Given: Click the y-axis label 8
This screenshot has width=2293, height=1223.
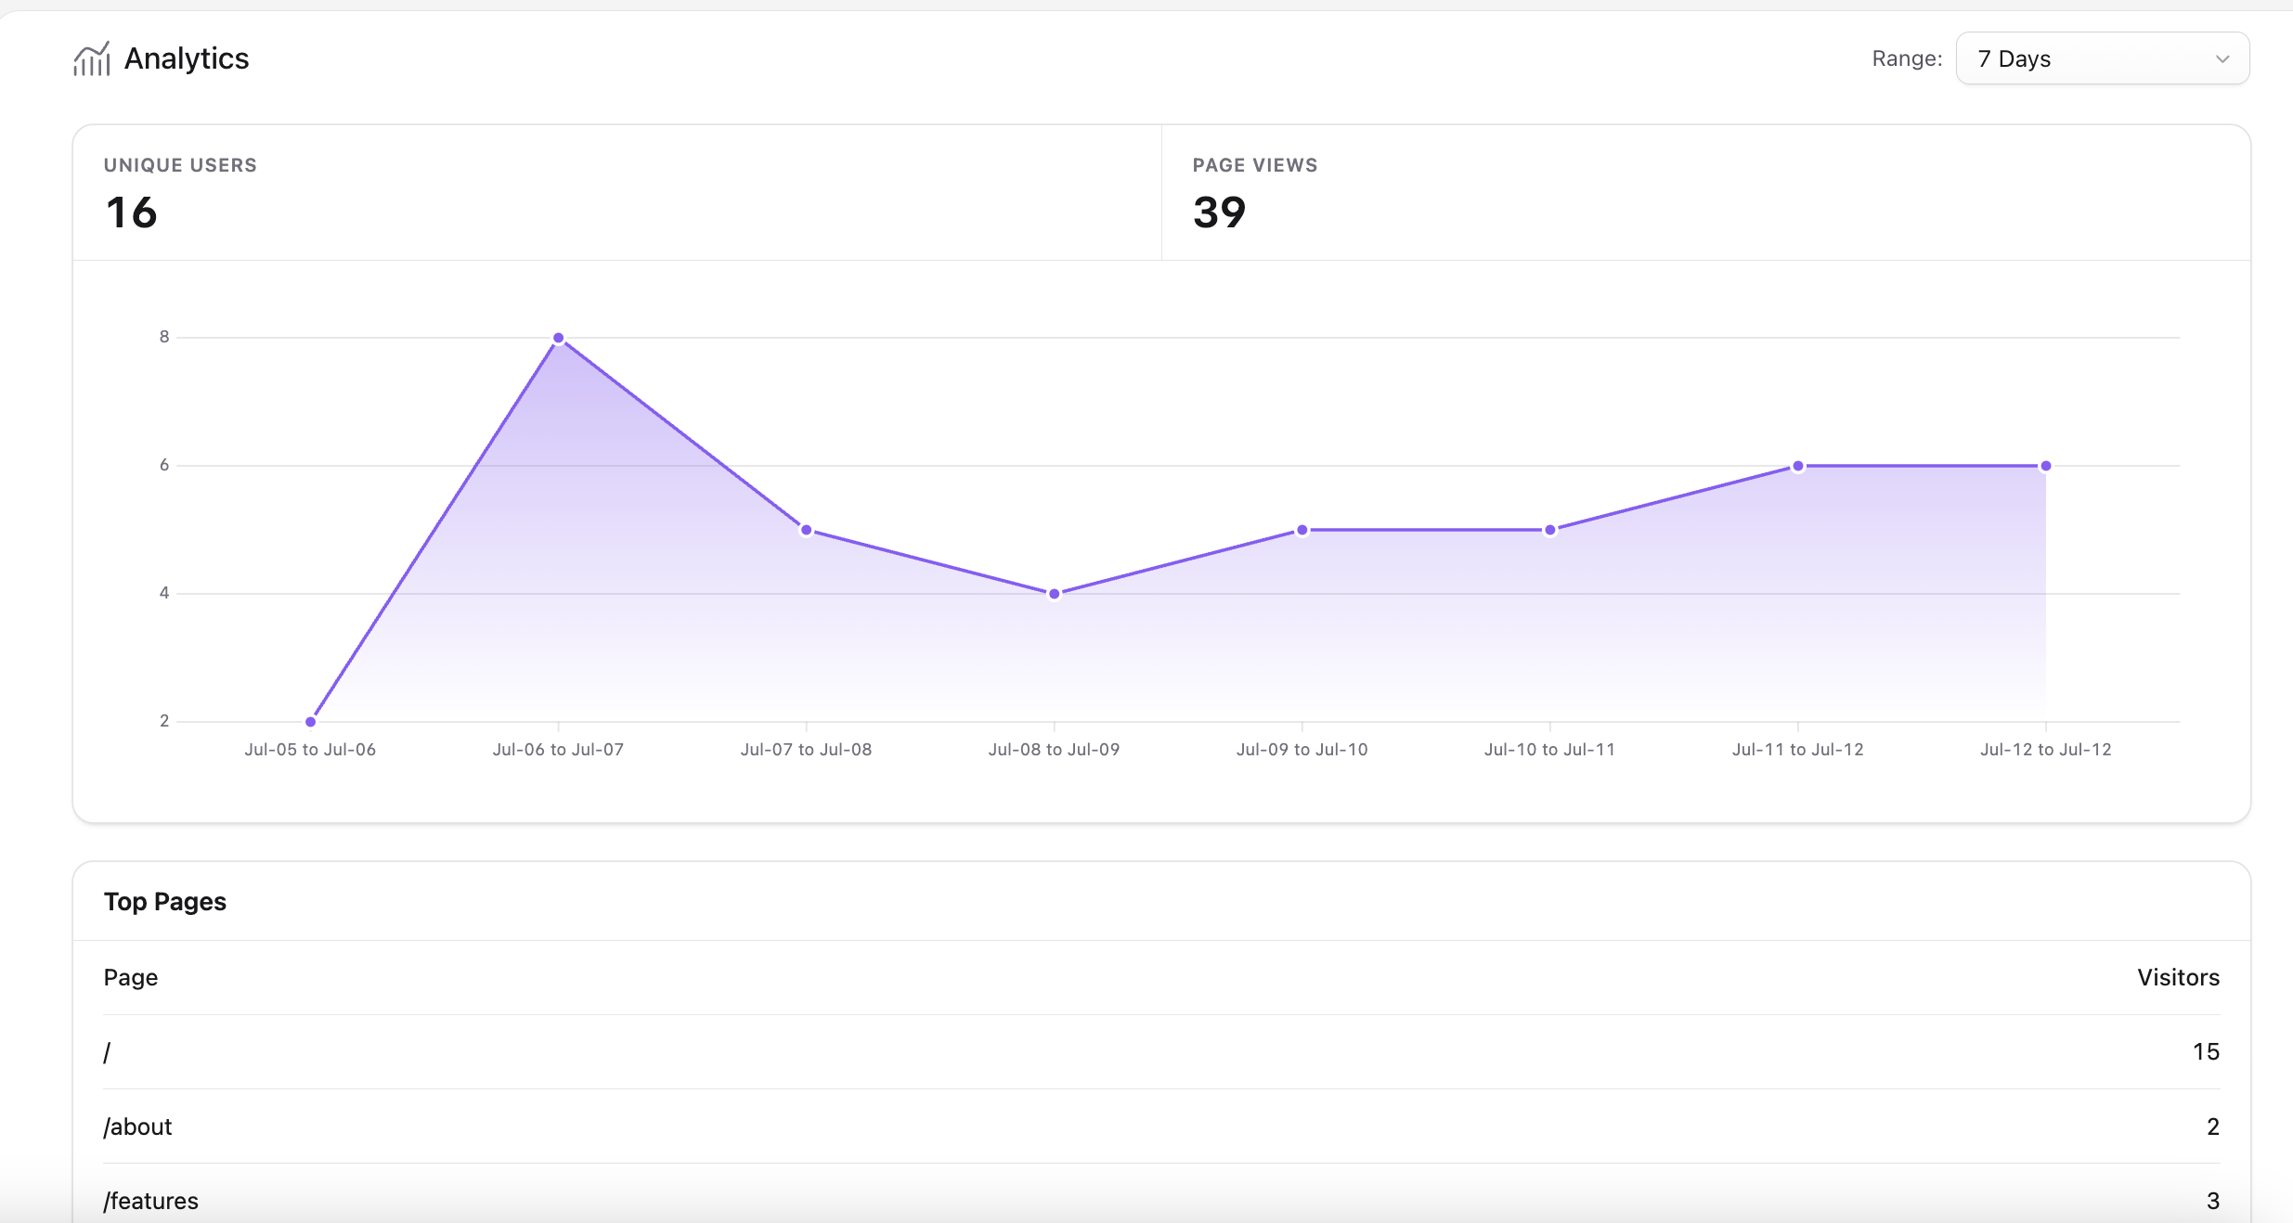Looking at the screenshot, I should point(164,337).
